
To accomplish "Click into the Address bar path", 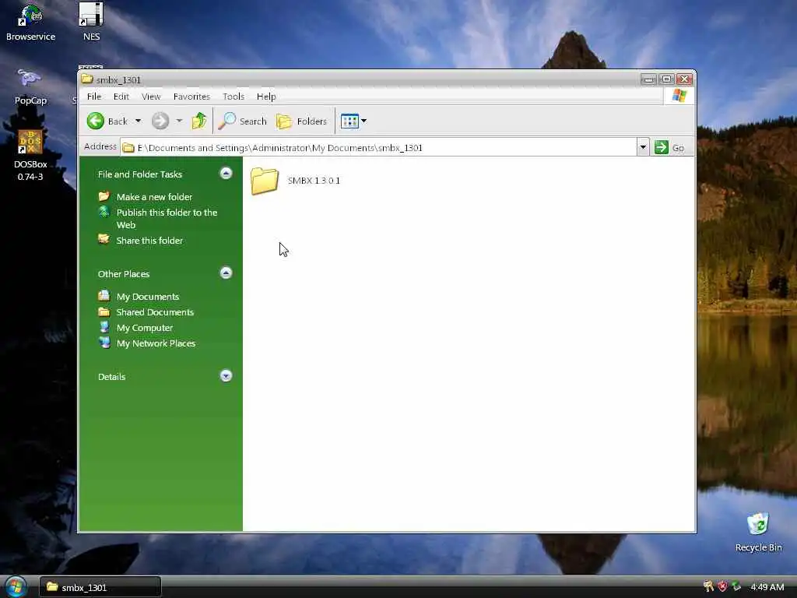I will pos(378,147).
